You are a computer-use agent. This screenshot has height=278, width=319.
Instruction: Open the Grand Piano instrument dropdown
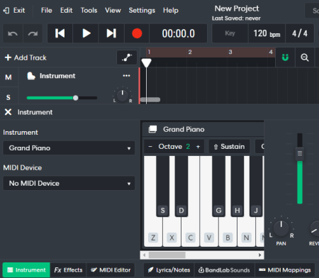69,148
